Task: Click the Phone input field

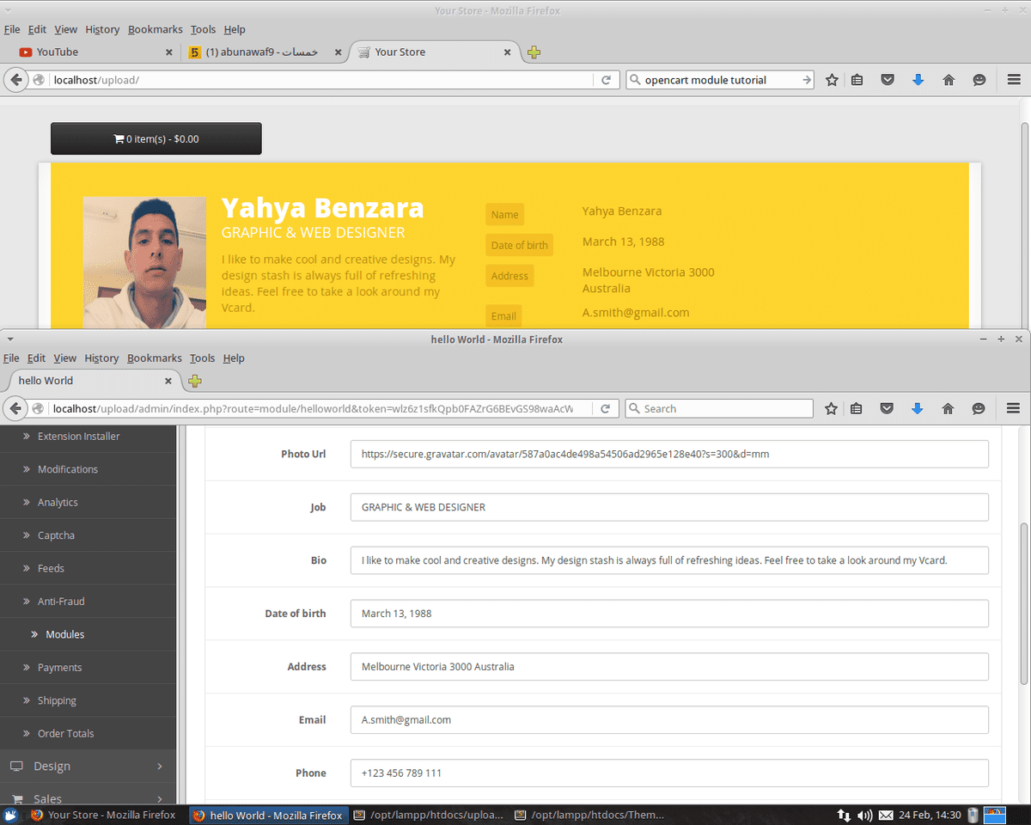Action: click(x=668, y=773)
